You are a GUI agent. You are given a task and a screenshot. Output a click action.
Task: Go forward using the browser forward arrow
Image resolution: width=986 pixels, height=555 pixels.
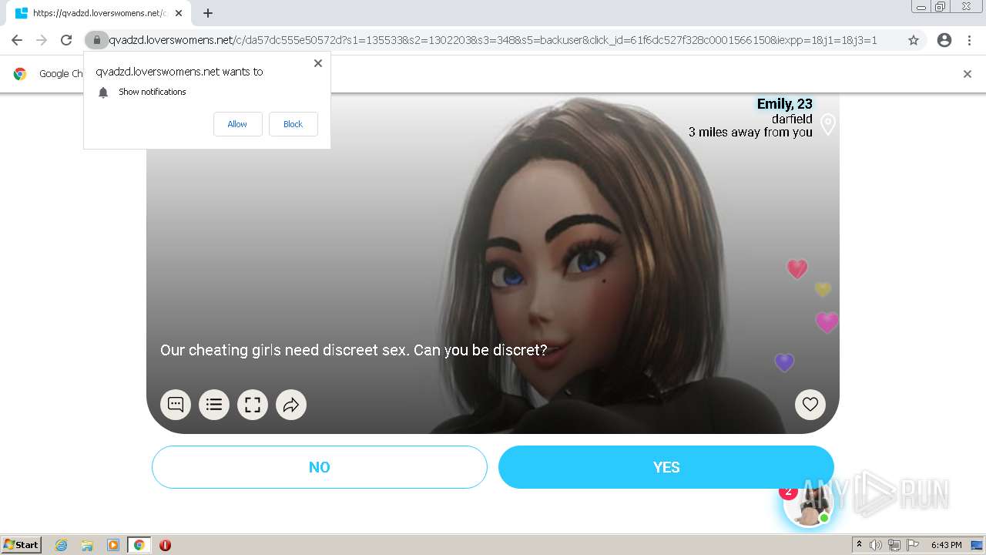(42, 40)
